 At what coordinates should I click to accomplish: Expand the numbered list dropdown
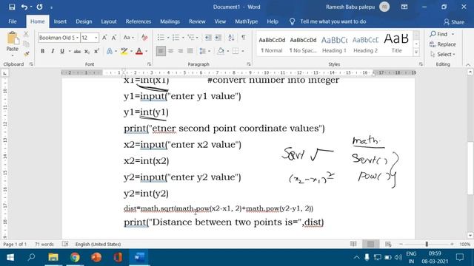183,38
